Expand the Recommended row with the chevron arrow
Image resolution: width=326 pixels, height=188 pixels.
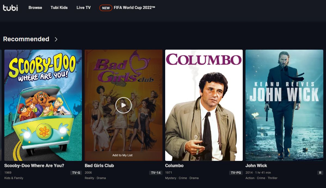(x=56, y=39)
